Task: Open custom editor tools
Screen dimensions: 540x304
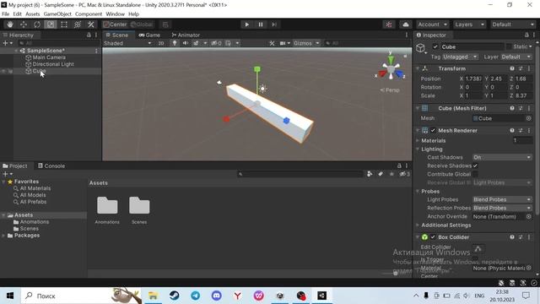Action: click(91, 24)
